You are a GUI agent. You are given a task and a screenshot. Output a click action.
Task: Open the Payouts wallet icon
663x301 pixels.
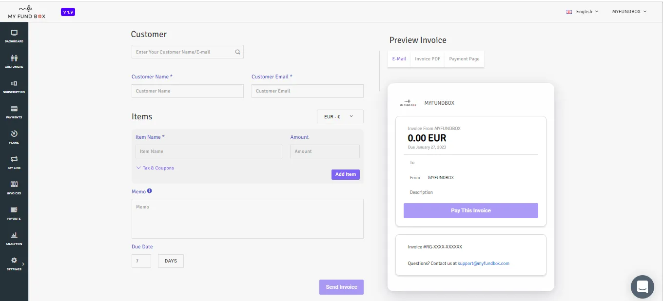click(x=14, y=210)
